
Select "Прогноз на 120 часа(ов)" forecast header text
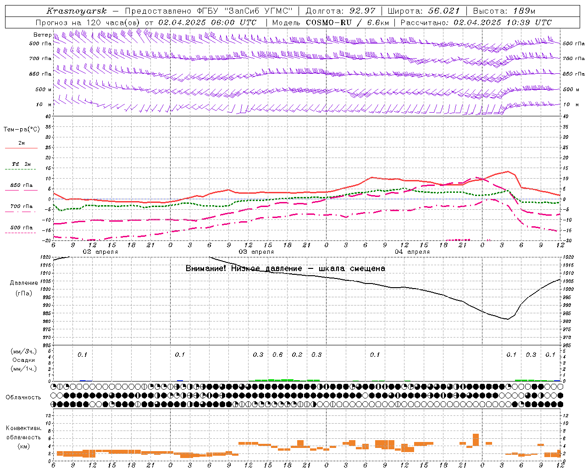click(88, 22)
